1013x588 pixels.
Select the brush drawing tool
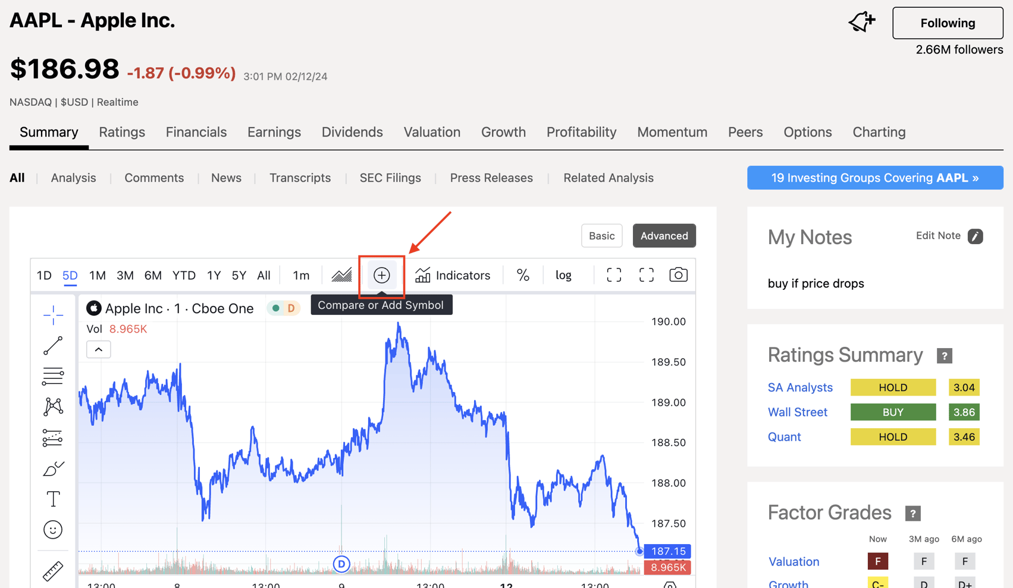pyautogui.click(x=53, y=467)
